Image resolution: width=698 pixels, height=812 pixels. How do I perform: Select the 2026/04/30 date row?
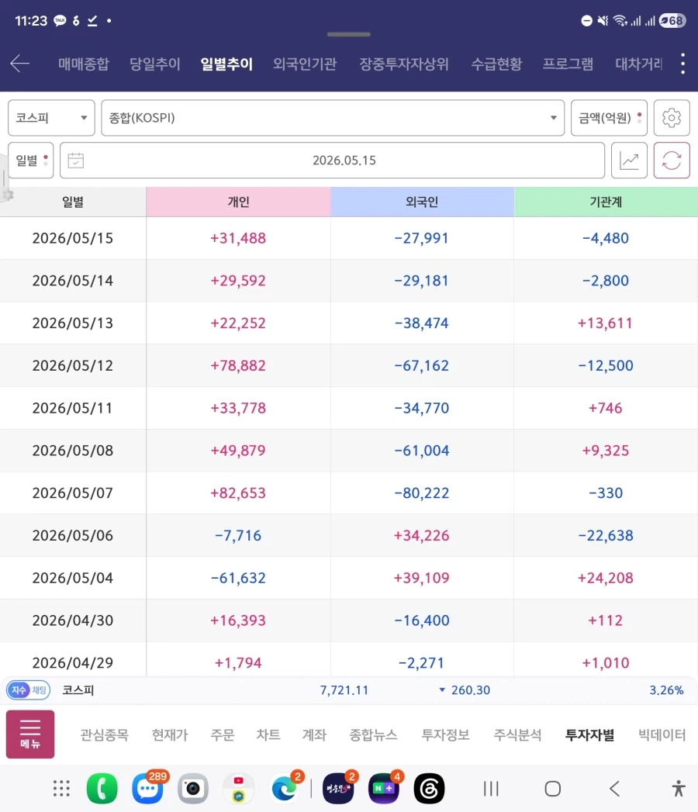349,620
